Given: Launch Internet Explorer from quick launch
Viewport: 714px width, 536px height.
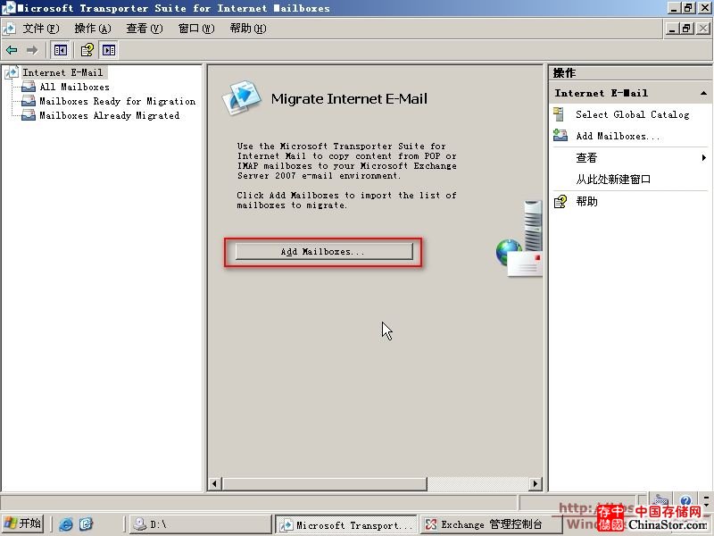Looking at the screenshot, I should tap(65, 524).
